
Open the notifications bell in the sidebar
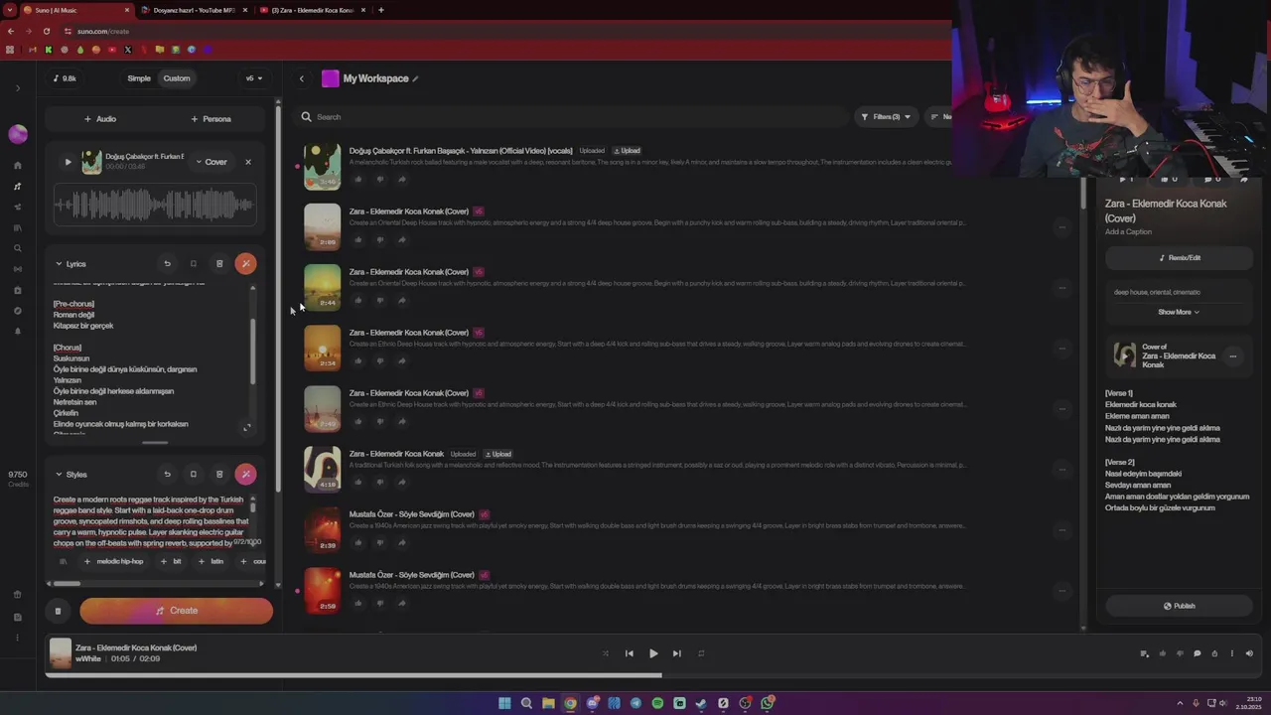point(18,331)
